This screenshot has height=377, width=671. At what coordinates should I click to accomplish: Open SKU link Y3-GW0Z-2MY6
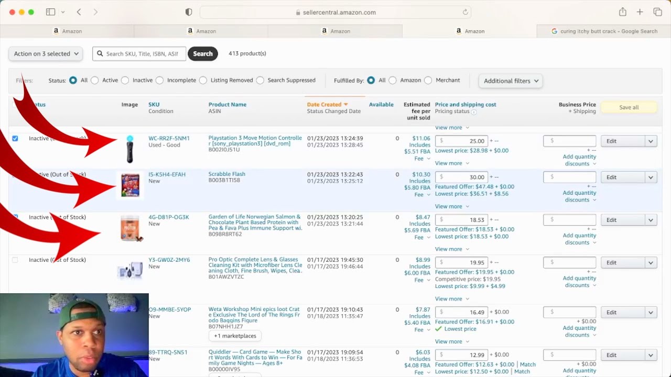coord(169,260)
